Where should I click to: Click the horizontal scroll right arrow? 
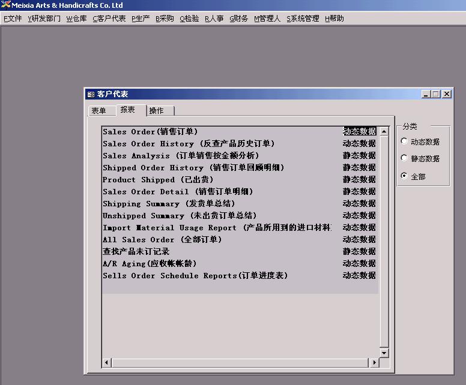[x=374, y=362]
